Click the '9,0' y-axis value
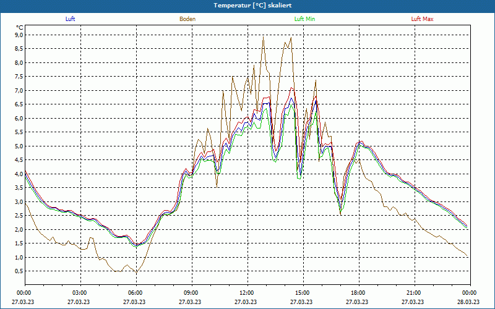 click(19, 35)
